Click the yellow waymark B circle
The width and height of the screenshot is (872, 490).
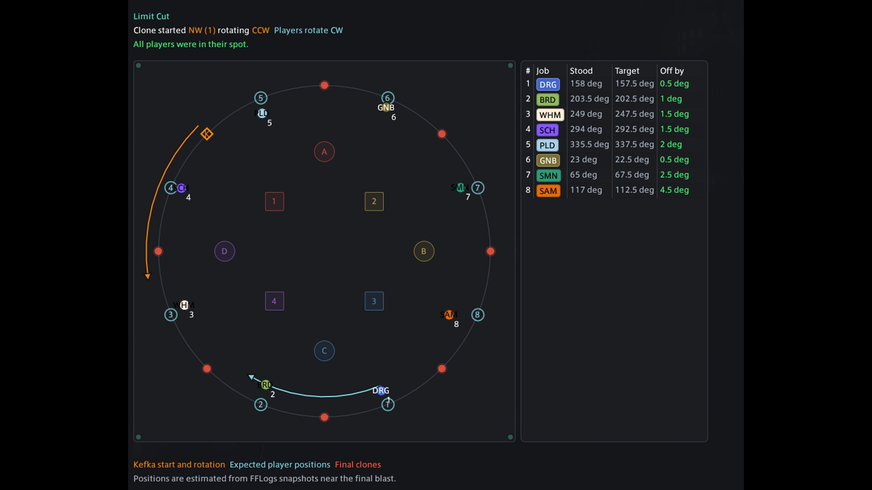click(x=424, y=251)
